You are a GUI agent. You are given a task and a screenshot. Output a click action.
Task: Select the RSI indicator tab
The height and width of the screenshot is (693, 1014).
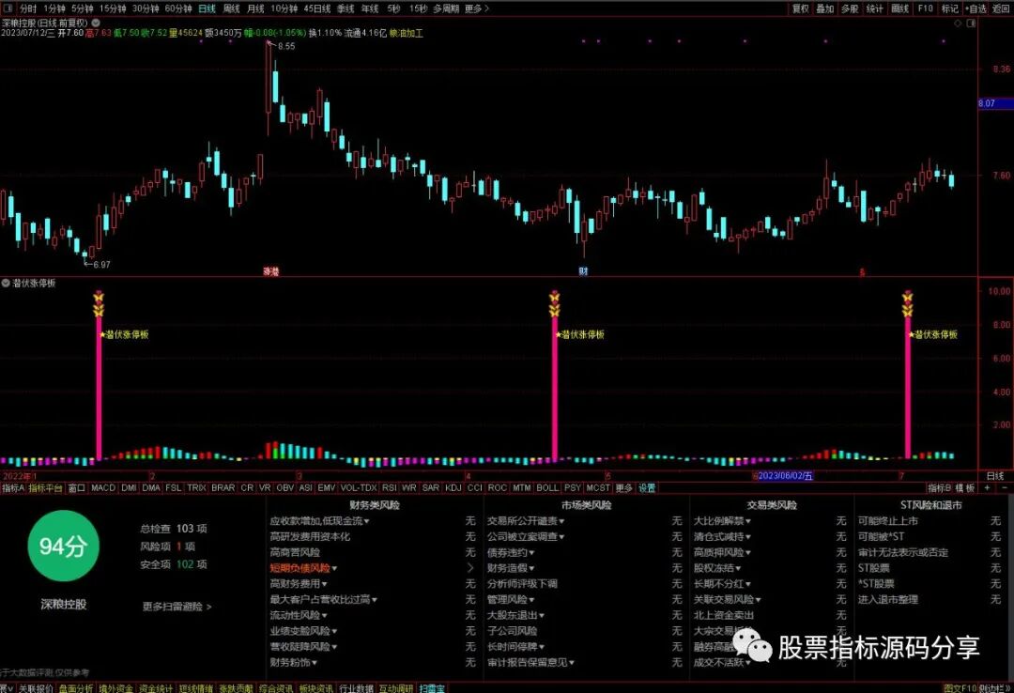390,488
